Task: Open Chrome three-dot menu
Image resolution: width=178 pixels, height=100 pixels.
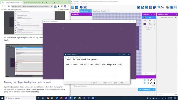Action: (x=68, y=6)
